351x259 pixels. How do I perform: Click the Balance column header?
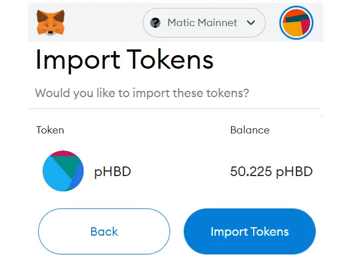pyautogui.click(x=250, y=130)
